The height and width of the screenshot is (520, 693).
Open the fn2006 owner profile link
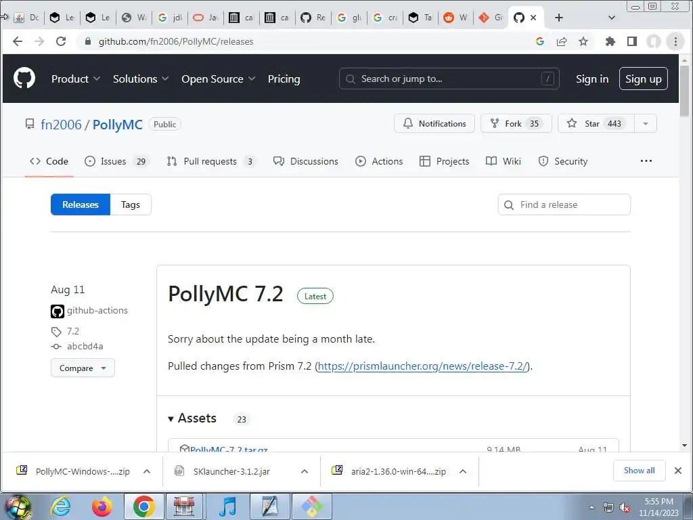pyautogui.click(x=61, y=125)
